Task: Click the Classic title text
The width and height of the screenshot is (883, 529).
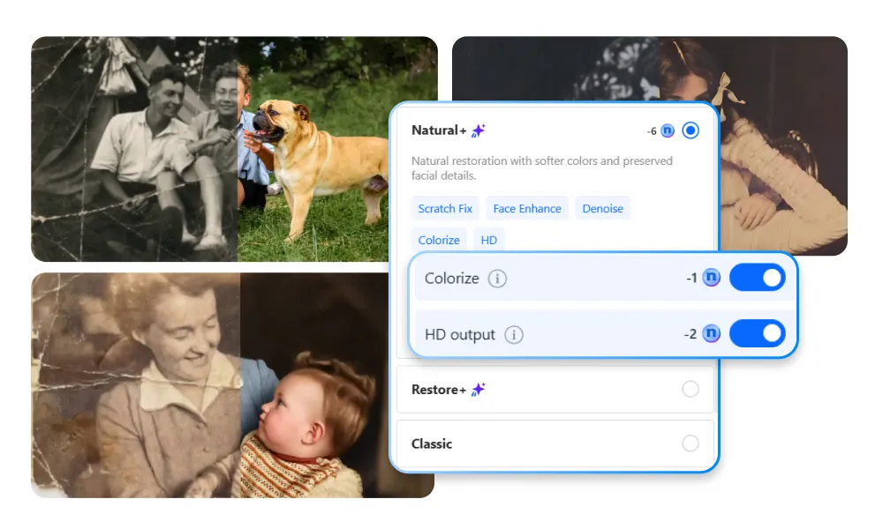Action: pos(432,444)
